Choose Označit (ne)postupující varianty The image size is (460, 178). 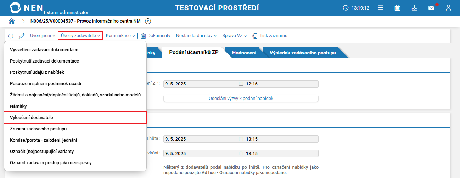click(x=75, y=151)
